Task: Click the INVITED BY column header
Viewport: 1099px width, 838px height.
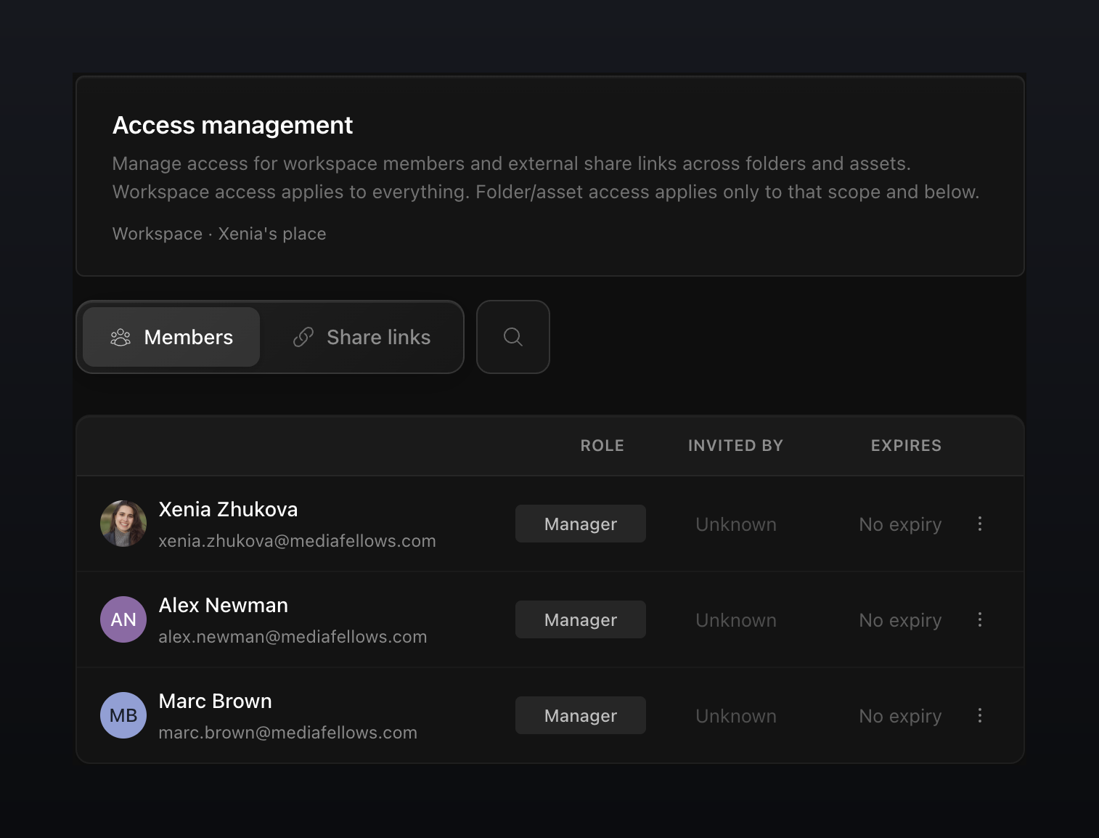Action: click(x=735, y=445)
